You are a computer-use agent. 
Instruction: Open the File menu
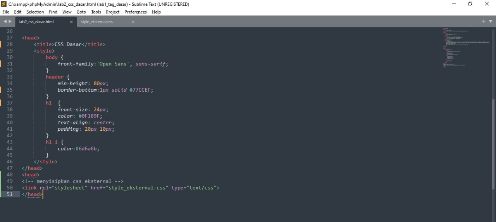point(6,12)
